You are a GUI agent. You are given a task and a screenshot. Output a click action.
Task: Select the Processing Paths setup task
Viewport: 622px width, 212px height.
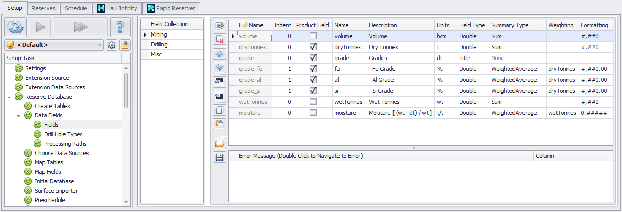click(x=65, y=144)
